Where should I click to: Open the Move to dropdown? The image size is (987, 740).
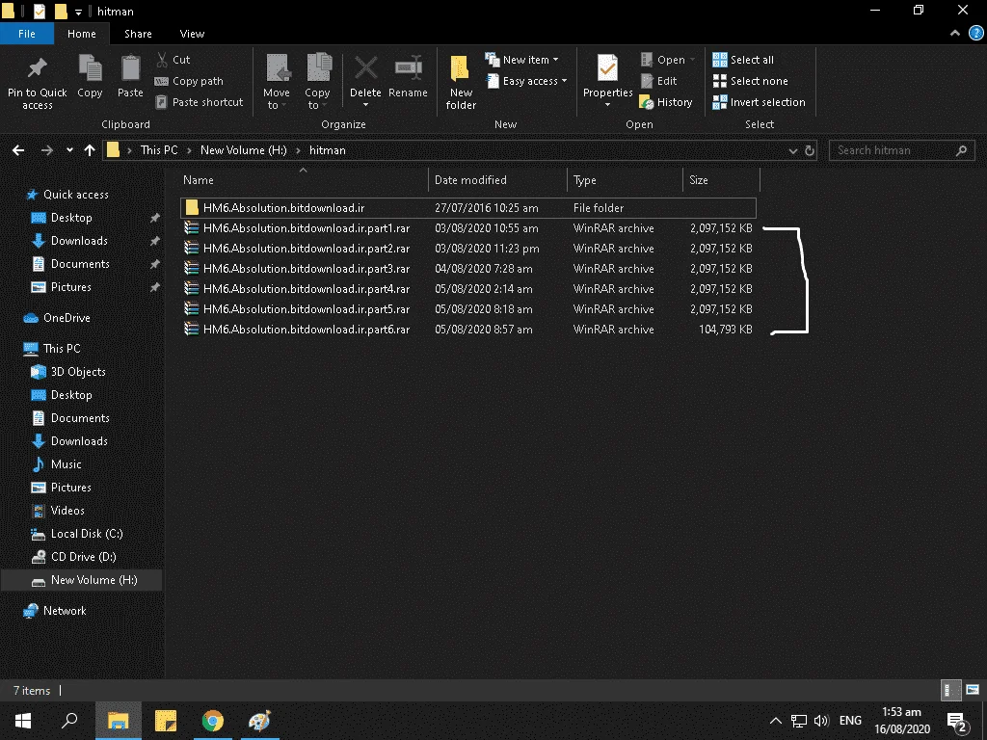tap(277, 99)
